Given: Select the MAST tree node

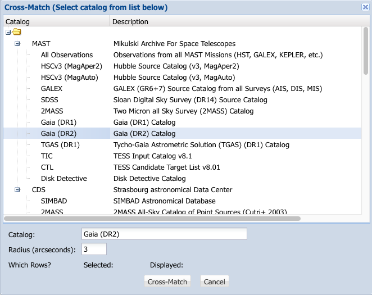Looking at the screenshot, I should 41,44.
